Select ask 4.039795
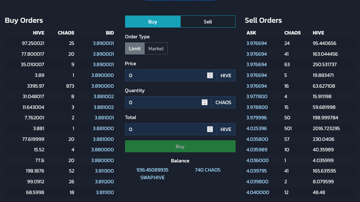Viewport: 360px width, 202px height. [x=256, y=171]
